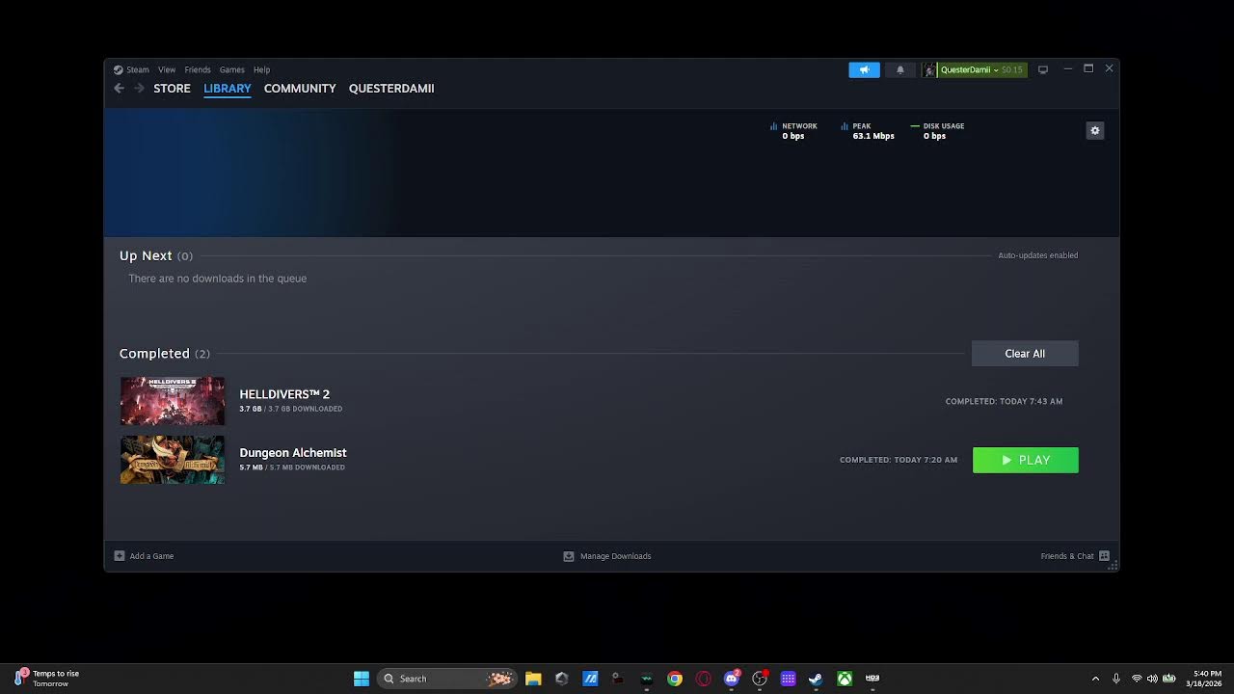Open the Steam menu
The height and width of the screenshot is (694, 1234).
[x=138, y=69]
